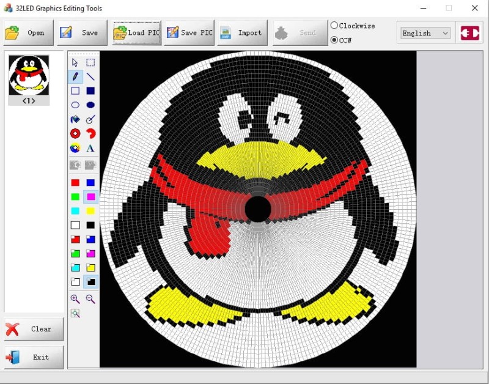
Task: Pick the blue background color swatch
Action: tap(90, 239)
